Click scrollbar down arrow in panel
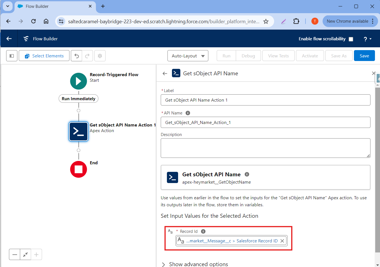This screenshot has width=380, height=267. (377, 265)
